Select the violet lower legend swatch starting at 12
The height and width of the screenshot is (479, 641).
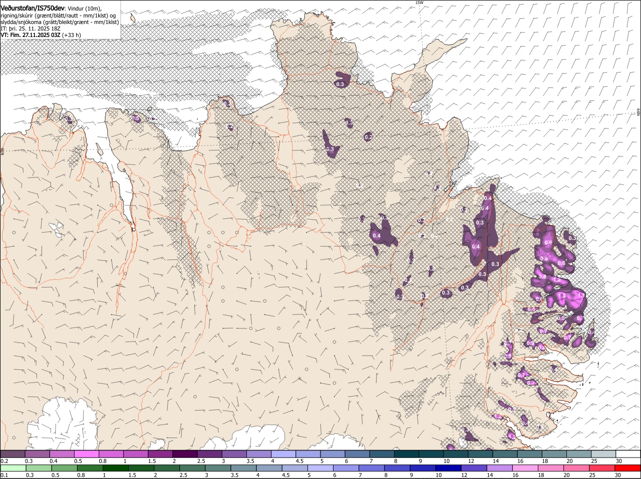click(x=474, y=468)
